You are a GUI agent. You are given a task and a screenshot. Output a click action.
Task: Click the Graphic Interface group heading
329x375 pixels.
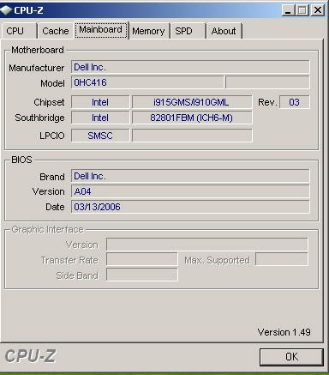click(x=47, y=229)
